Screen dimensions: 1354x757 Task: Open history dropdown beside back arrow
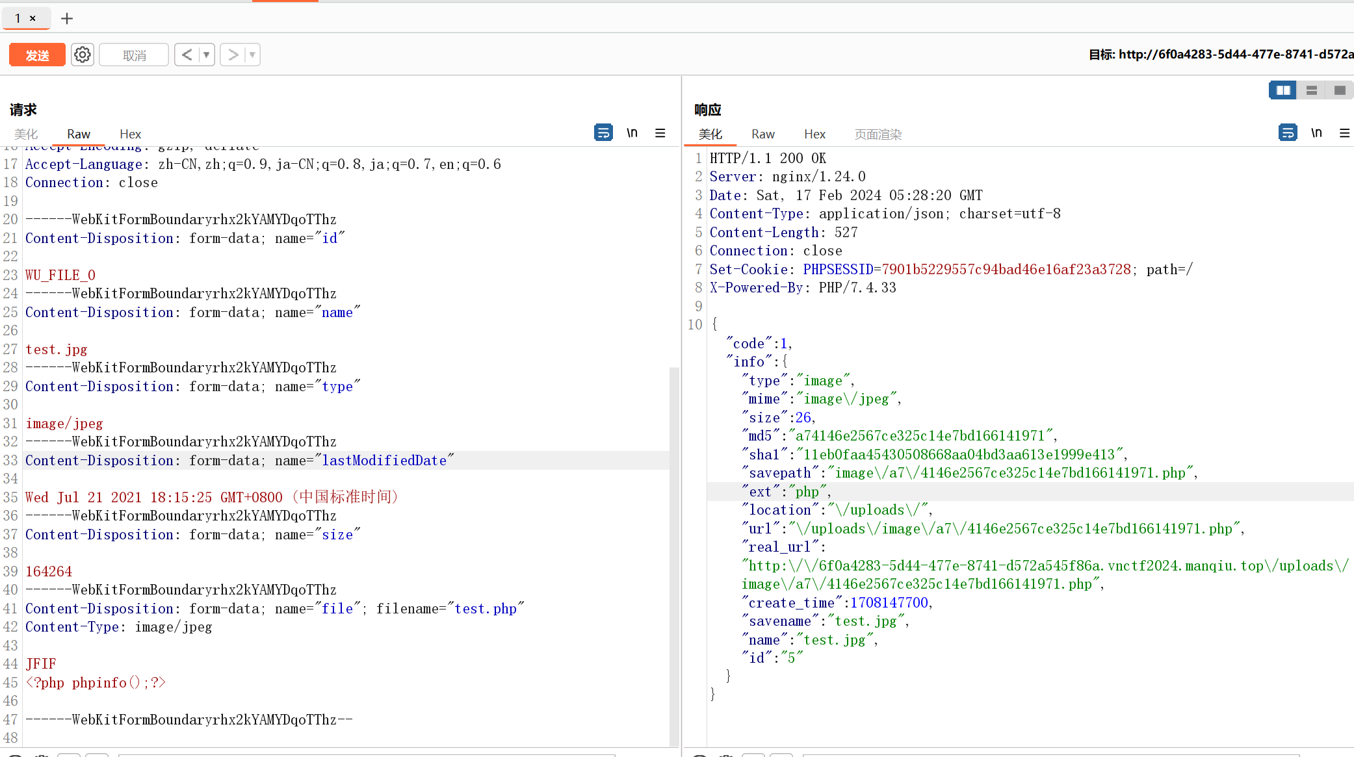(207, 55)
